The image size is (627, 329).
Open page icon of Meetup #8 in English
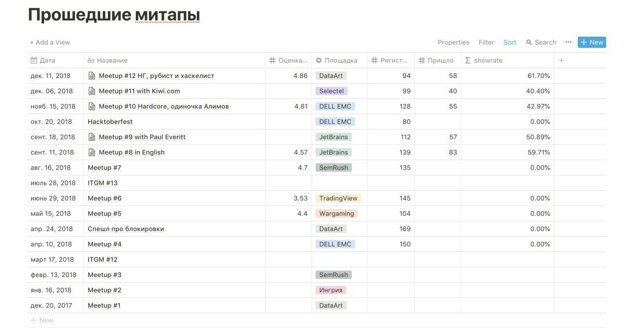pyautogui.click(x=91, y=152)
